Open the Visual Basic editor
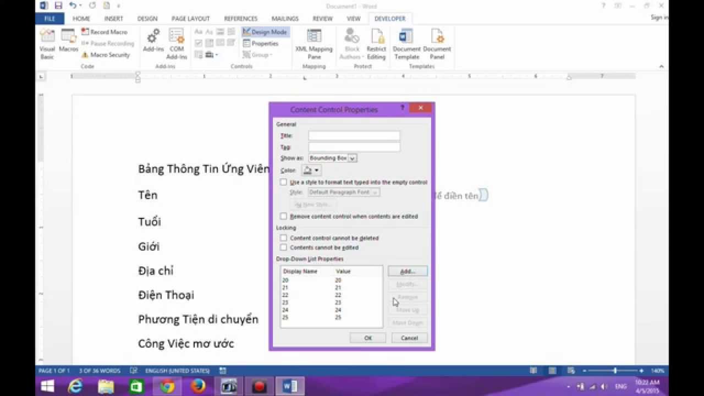Image resolution: width=704 pixels, height=396 pixels. pyautogui.click(x=47, y=44)
